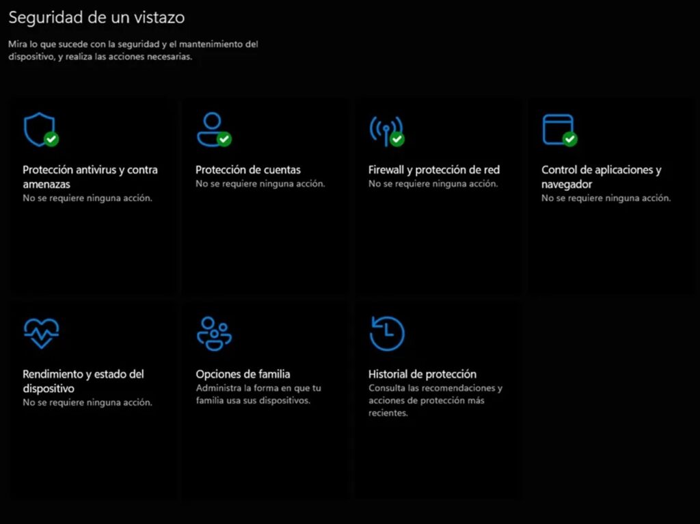Click the 'Seguridad de un vistazo' heading
The width and height of the screenshot is (700, 524).
coord(96,17)
